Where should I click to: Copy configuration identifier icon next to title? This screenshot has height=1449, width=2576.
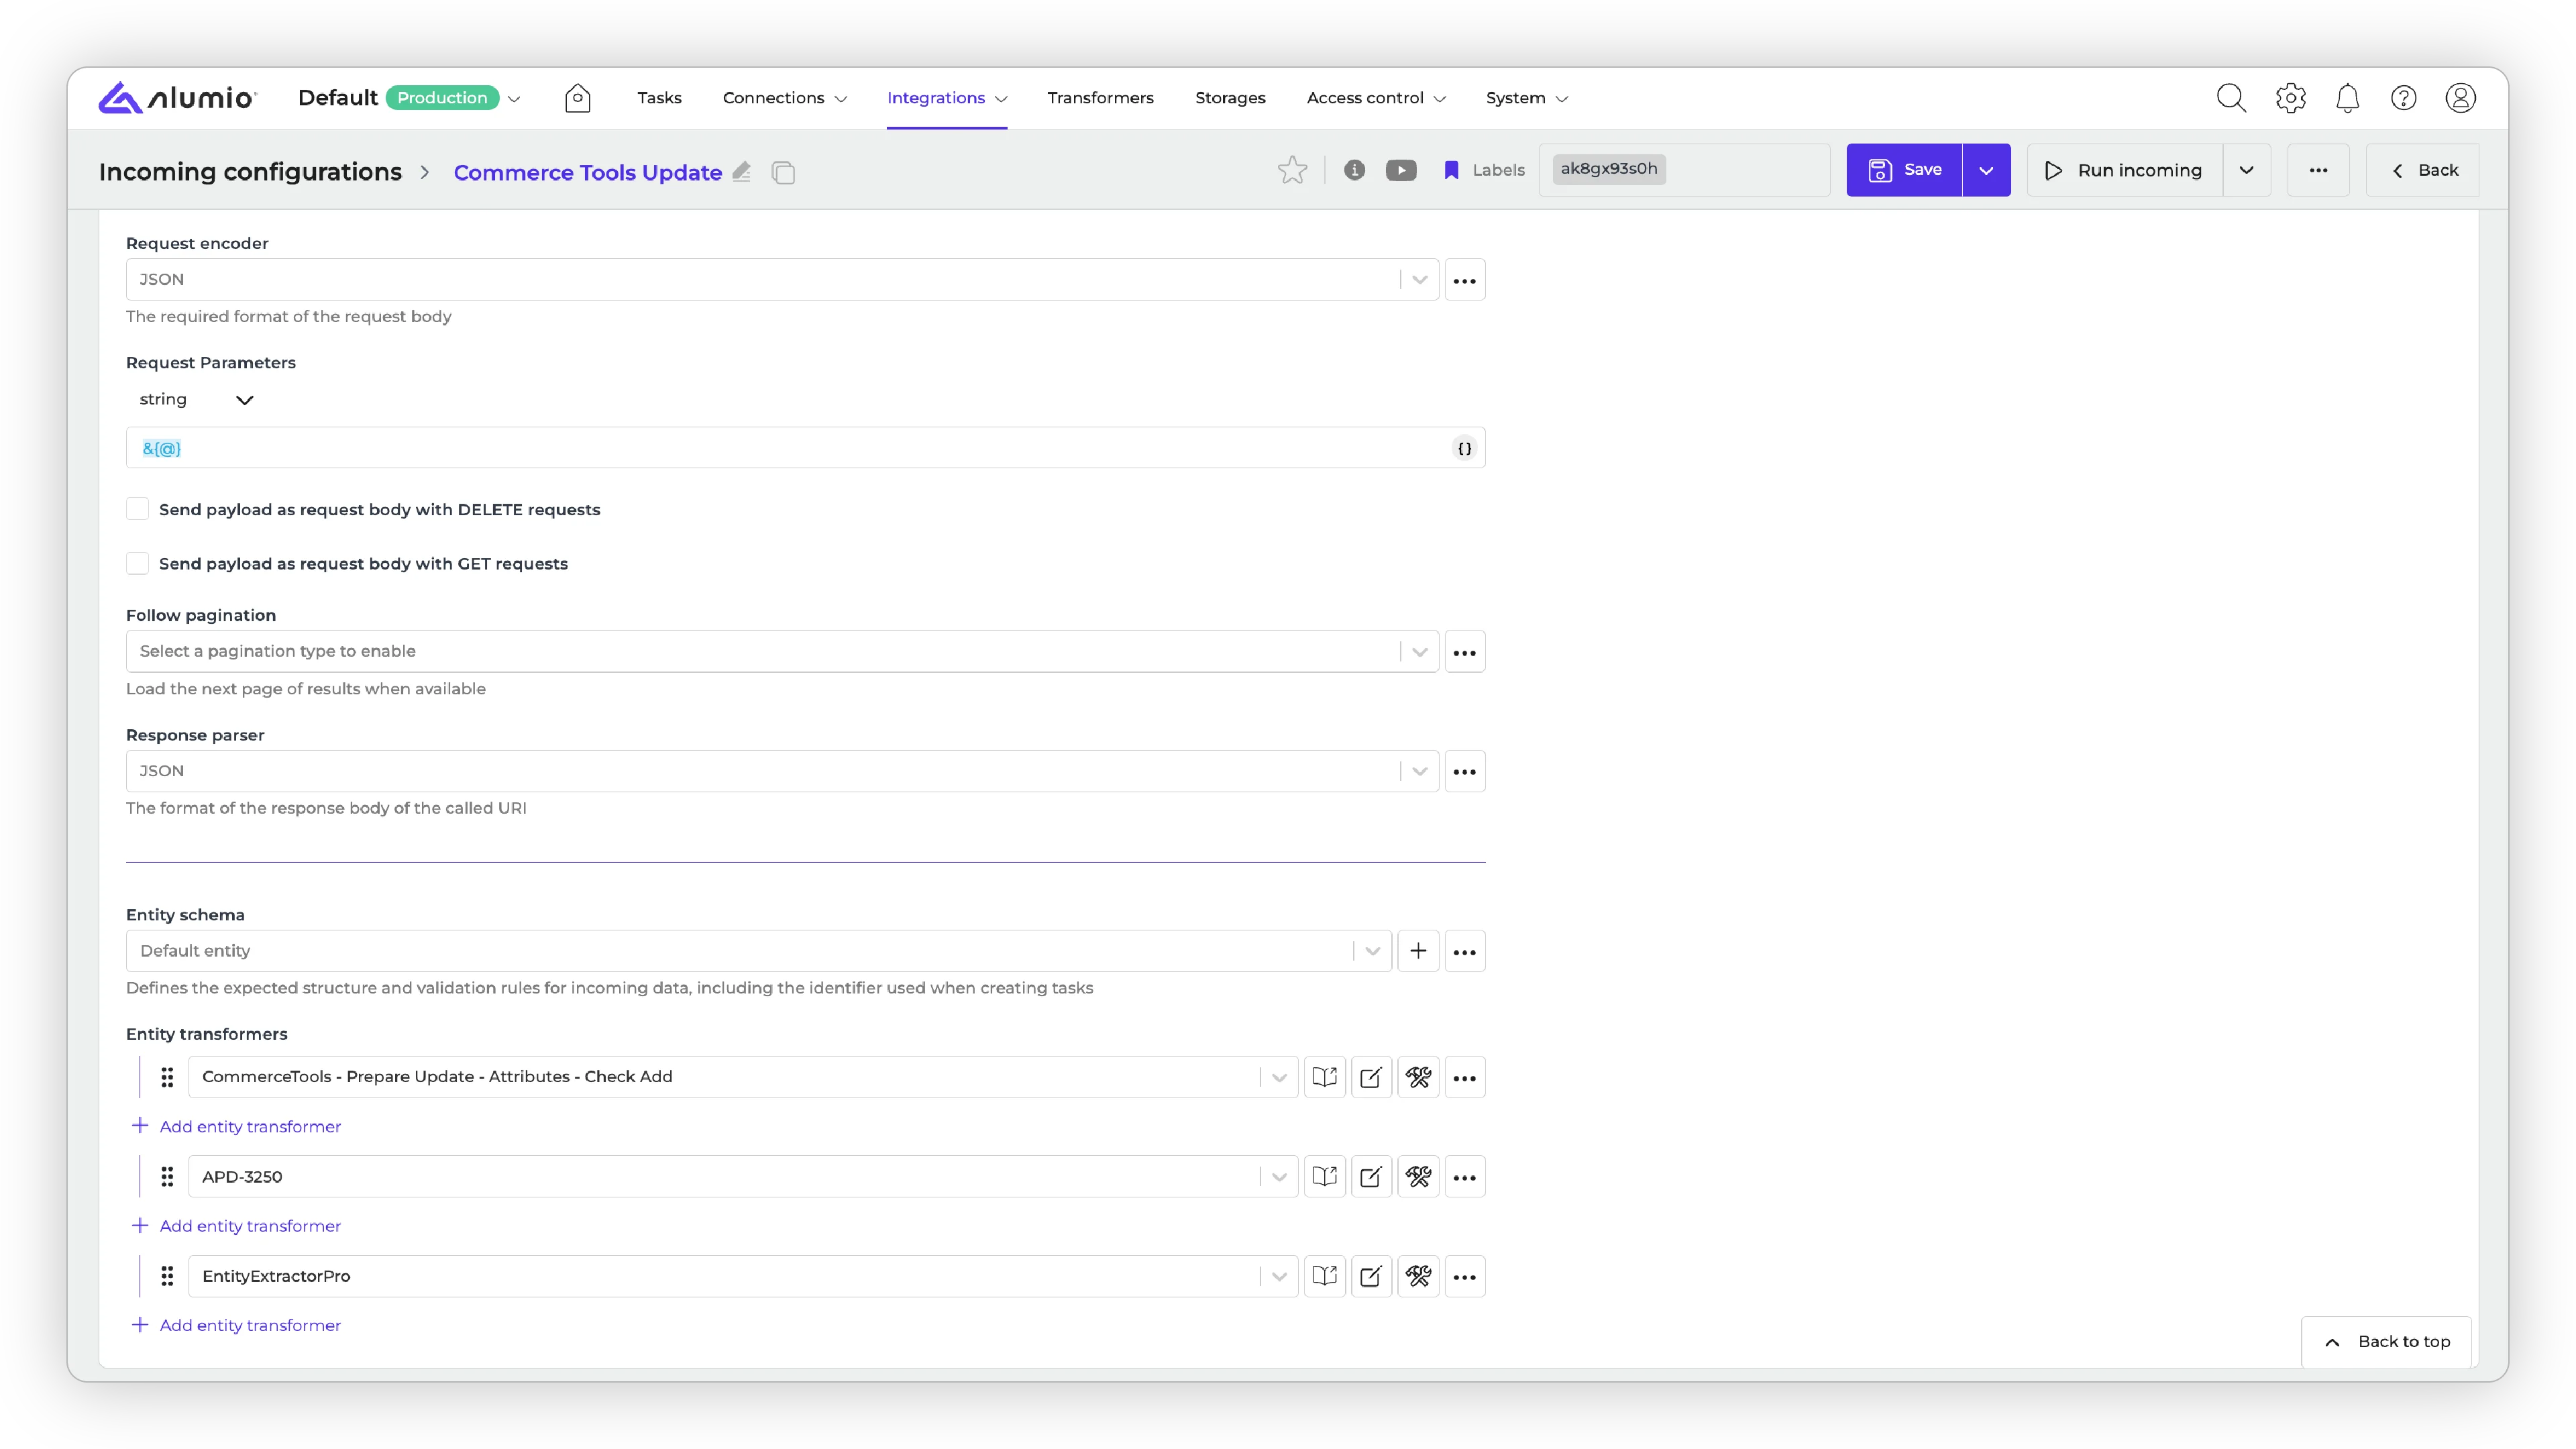tap(783, 172)
